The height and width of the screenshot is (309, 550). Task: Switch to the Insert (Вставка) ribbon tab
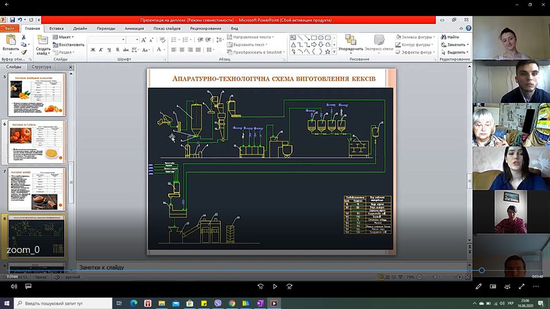[56, 28]
